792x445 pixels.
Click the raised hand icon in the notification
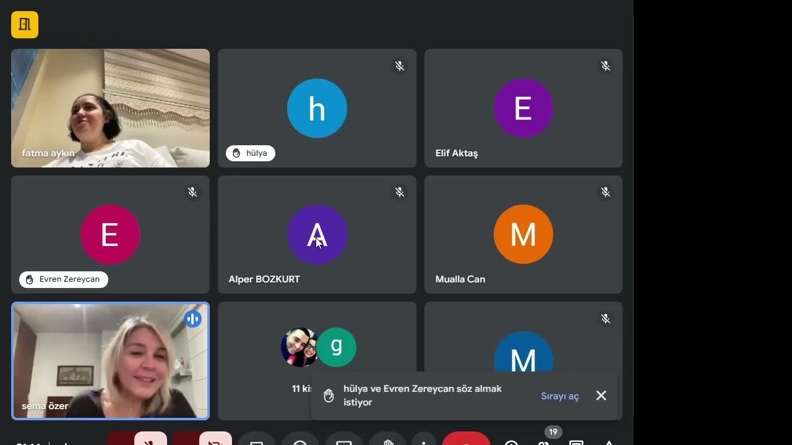329,396
